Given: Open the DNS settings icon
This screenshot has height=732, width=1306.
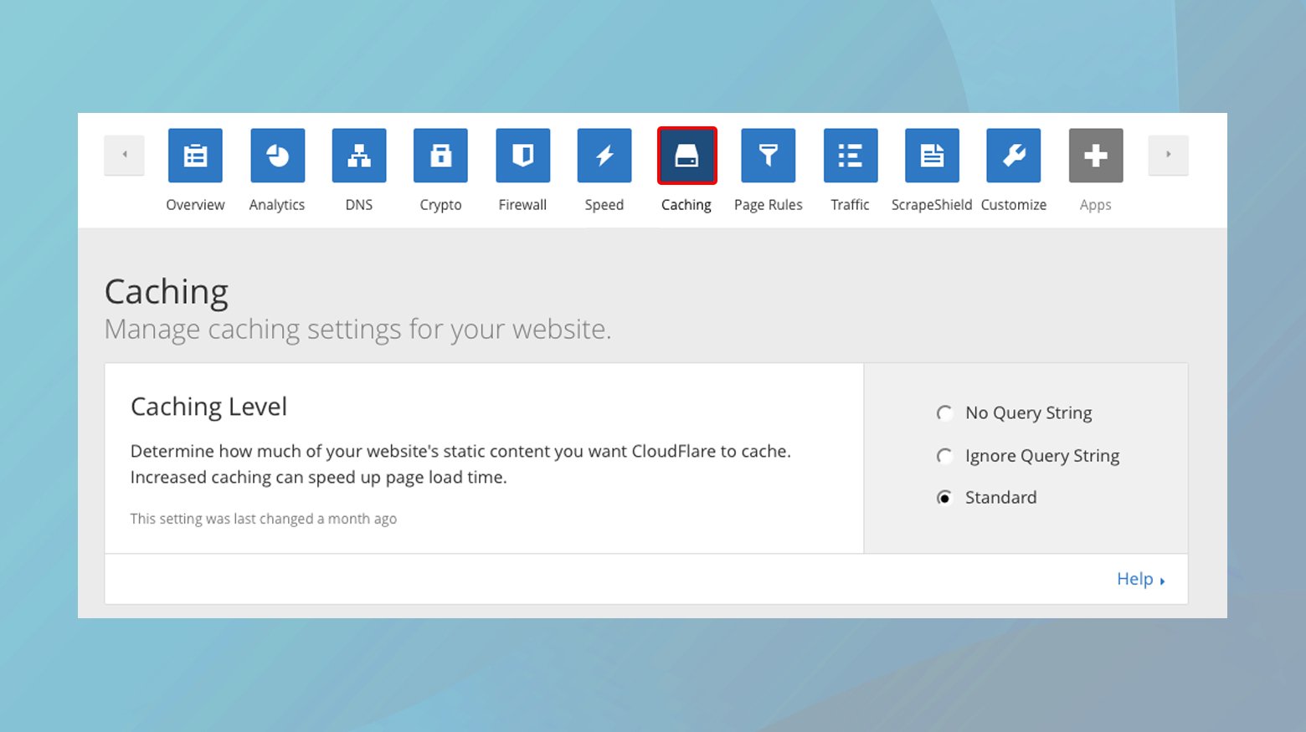Looking at the screenshot, I should pos(358,156).
